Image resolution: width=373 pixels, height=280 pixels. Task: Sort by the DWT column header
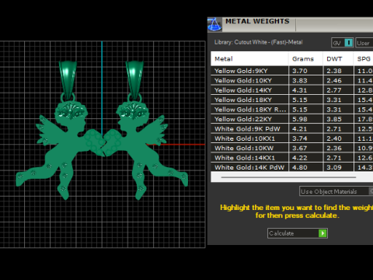(x=338, y=59)
